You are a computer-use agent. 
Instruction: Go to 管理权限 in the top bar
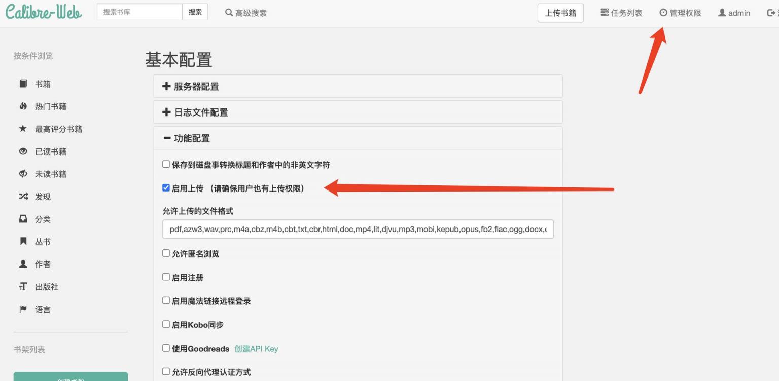tap(680, 13)
